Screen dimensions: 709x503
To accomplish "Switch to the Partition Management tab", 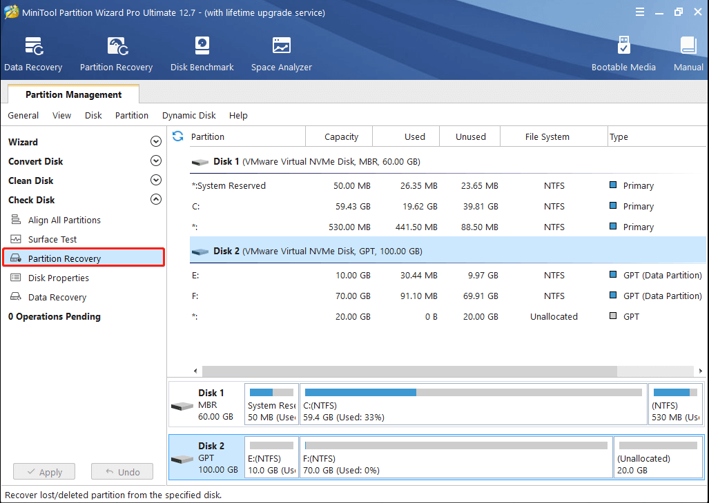I will [x=72, y=94].
